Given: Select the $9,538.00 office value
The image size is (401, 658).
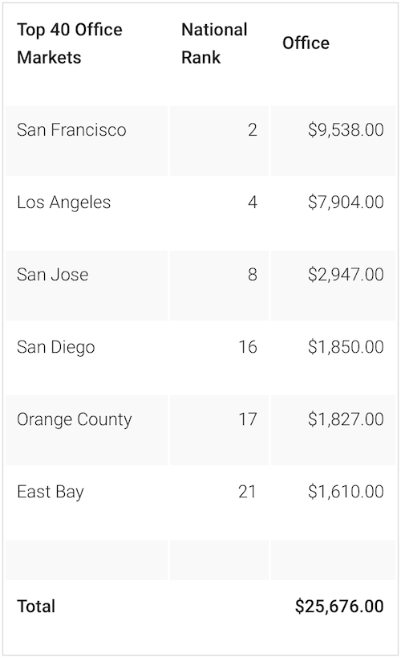Looking at the screenshot, I should [346, 129].
